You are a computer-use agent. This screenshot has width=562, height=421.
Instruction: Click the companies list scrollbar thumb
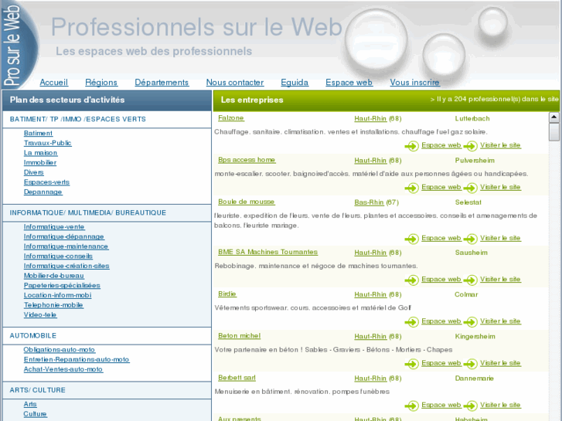[x=553, y=131]
